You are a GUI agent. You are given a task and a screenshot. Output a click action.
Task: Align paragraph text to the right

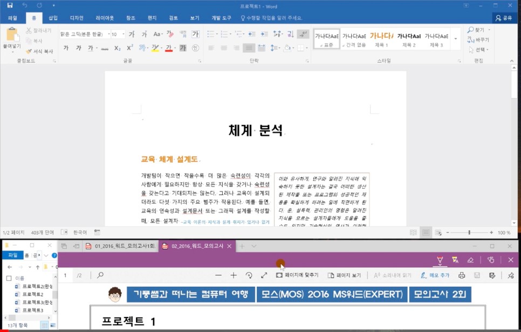coord(236,48)
